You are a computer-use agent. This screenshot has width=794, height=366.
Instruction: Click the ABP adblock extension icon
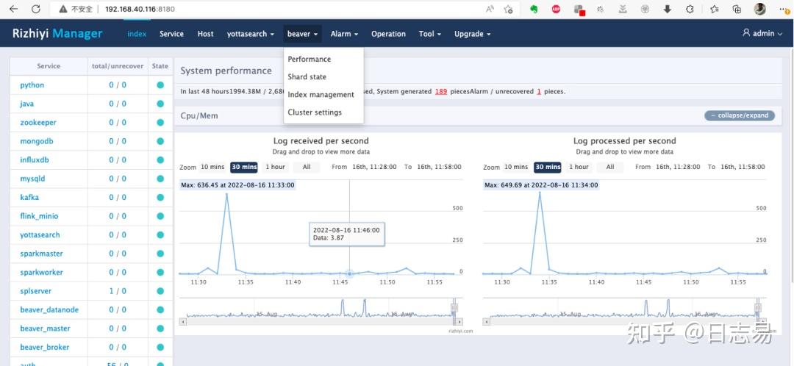point(556,9)
